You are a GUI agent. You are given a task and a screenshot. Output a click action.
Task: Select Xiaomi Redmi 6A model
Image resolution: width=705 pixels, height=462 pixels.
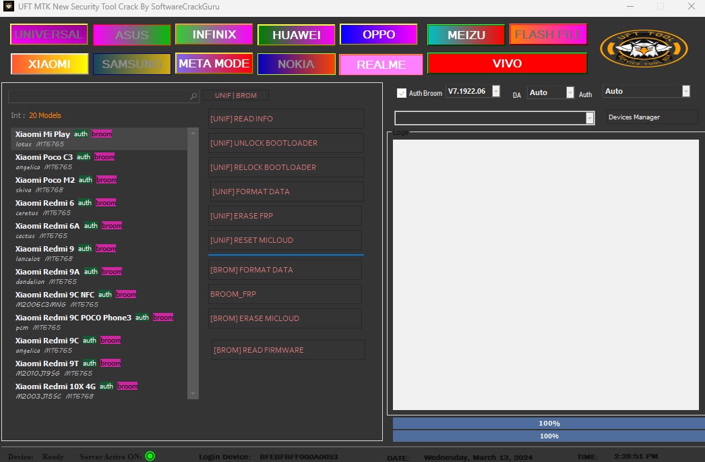[x=99, y=230]
